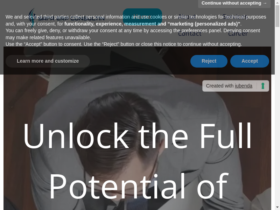280x210 pixels.
Task: Follow the underlined iubenda link
Action: point(243,86)
